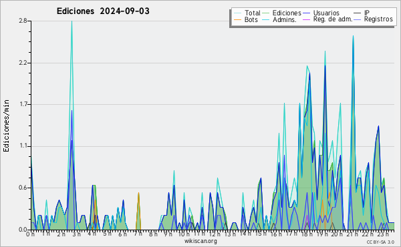This screenshot has height=247, width=401.
Task: Click the 'Ediciones' legend label
Action: [x=287, y=13]
